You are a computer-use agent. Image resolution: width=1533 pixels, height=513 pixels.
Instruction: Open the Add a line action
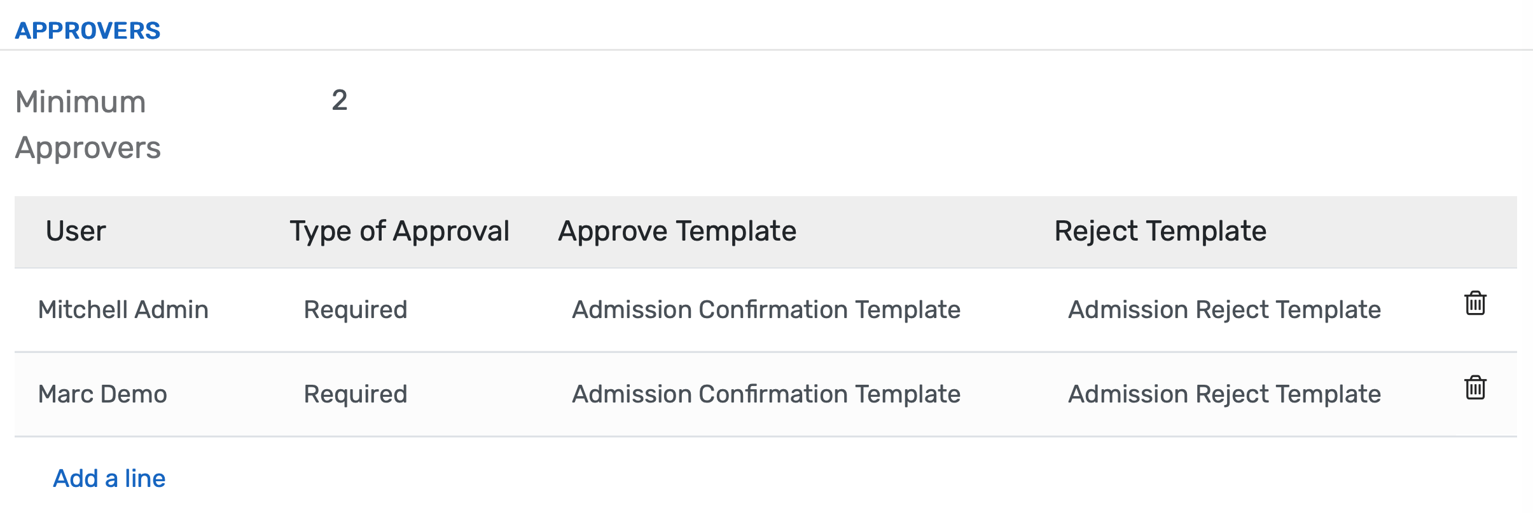pyautogui.click(x=109, y=478)
